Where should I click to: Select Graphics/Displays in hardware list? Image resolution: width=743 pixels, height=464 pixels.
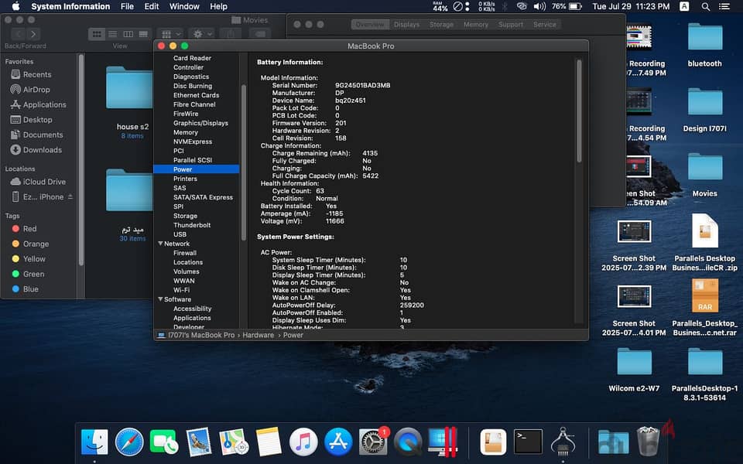click(x=200, y=123)
